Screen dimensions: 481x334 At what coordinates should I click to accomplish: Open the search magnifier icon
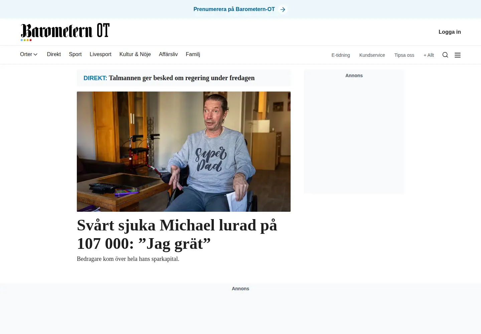(445, 55)
